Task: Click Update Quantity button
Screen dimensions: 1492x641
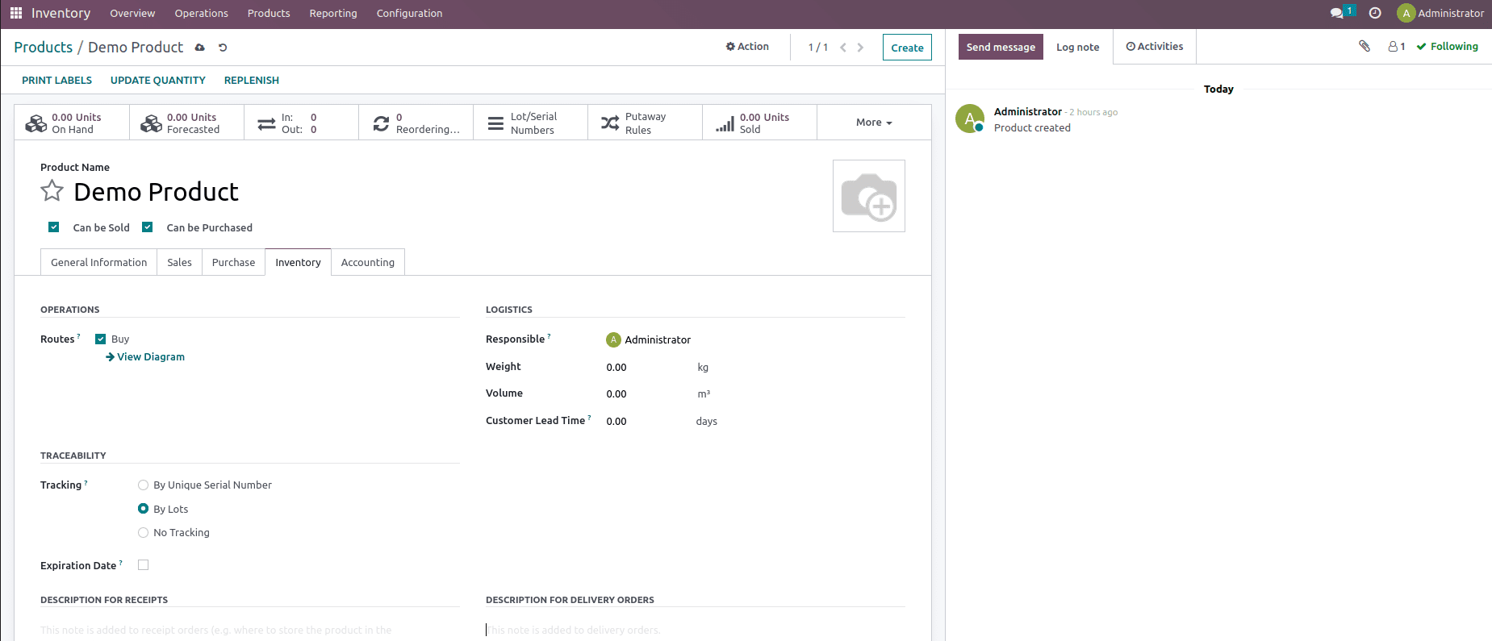Action: pos(158,81)
